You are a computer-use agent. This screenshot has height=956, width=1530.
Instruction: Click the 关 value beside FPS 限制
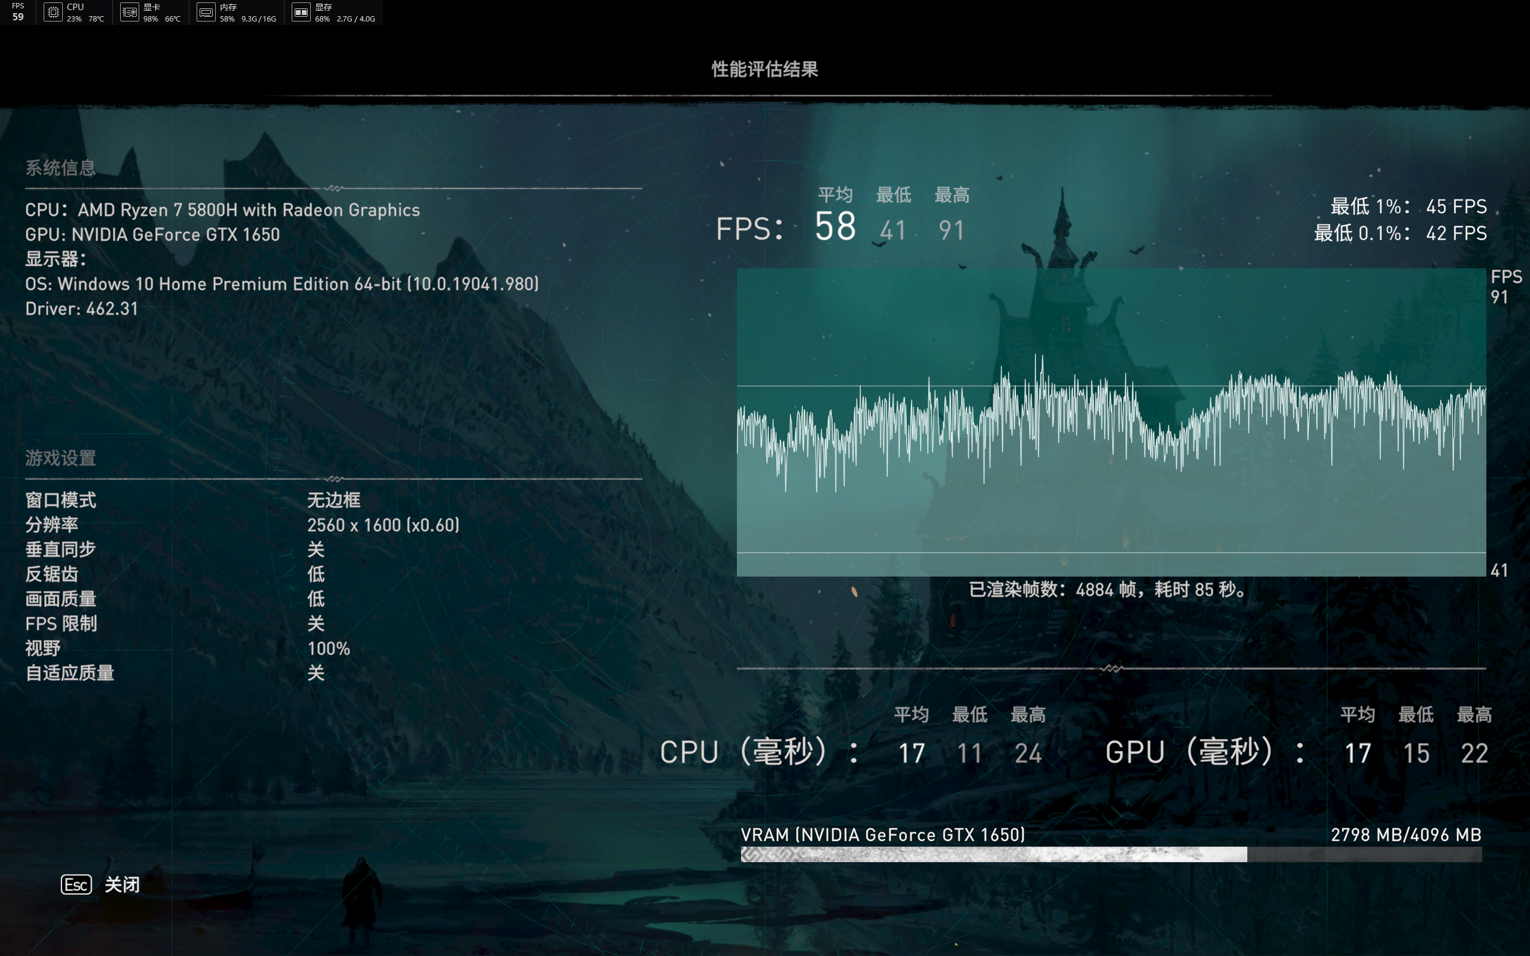point(316,623)
